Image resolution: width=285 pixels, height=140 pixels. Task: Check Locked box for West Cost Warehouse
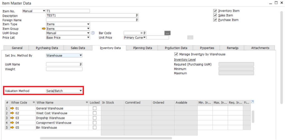point(95,113)
